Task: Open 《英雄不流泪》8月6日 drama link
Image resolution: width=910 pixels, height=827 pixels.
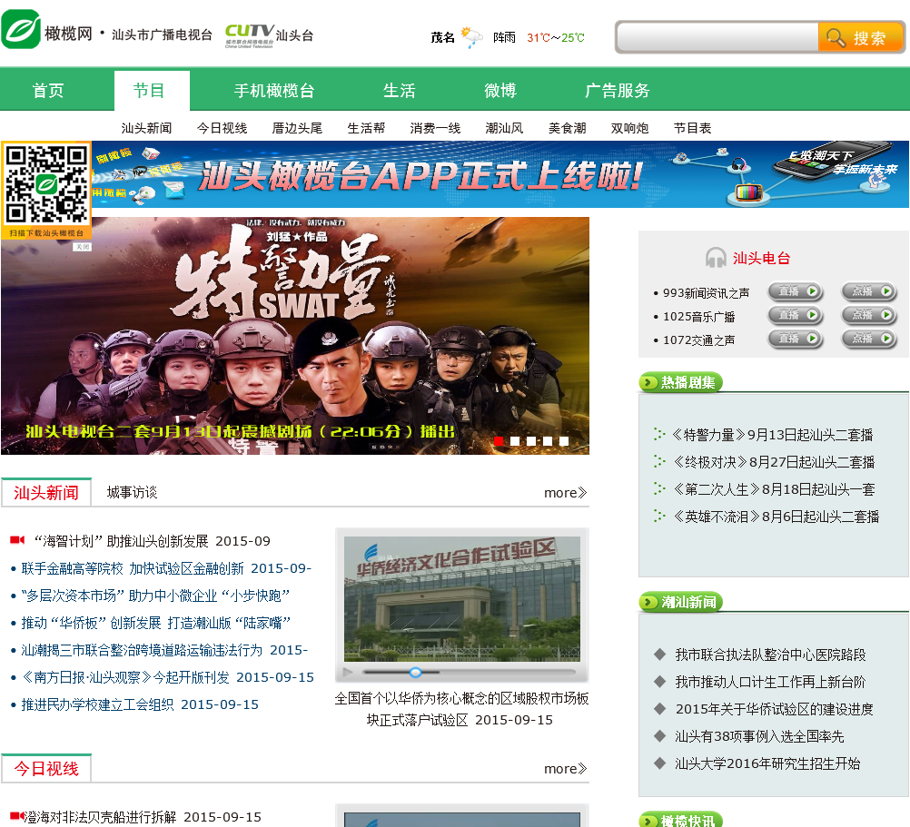Action: tap(776, 517)
